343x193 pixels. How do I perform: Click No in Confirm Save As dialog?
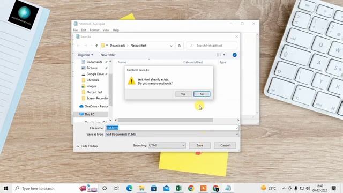[202, 94]
